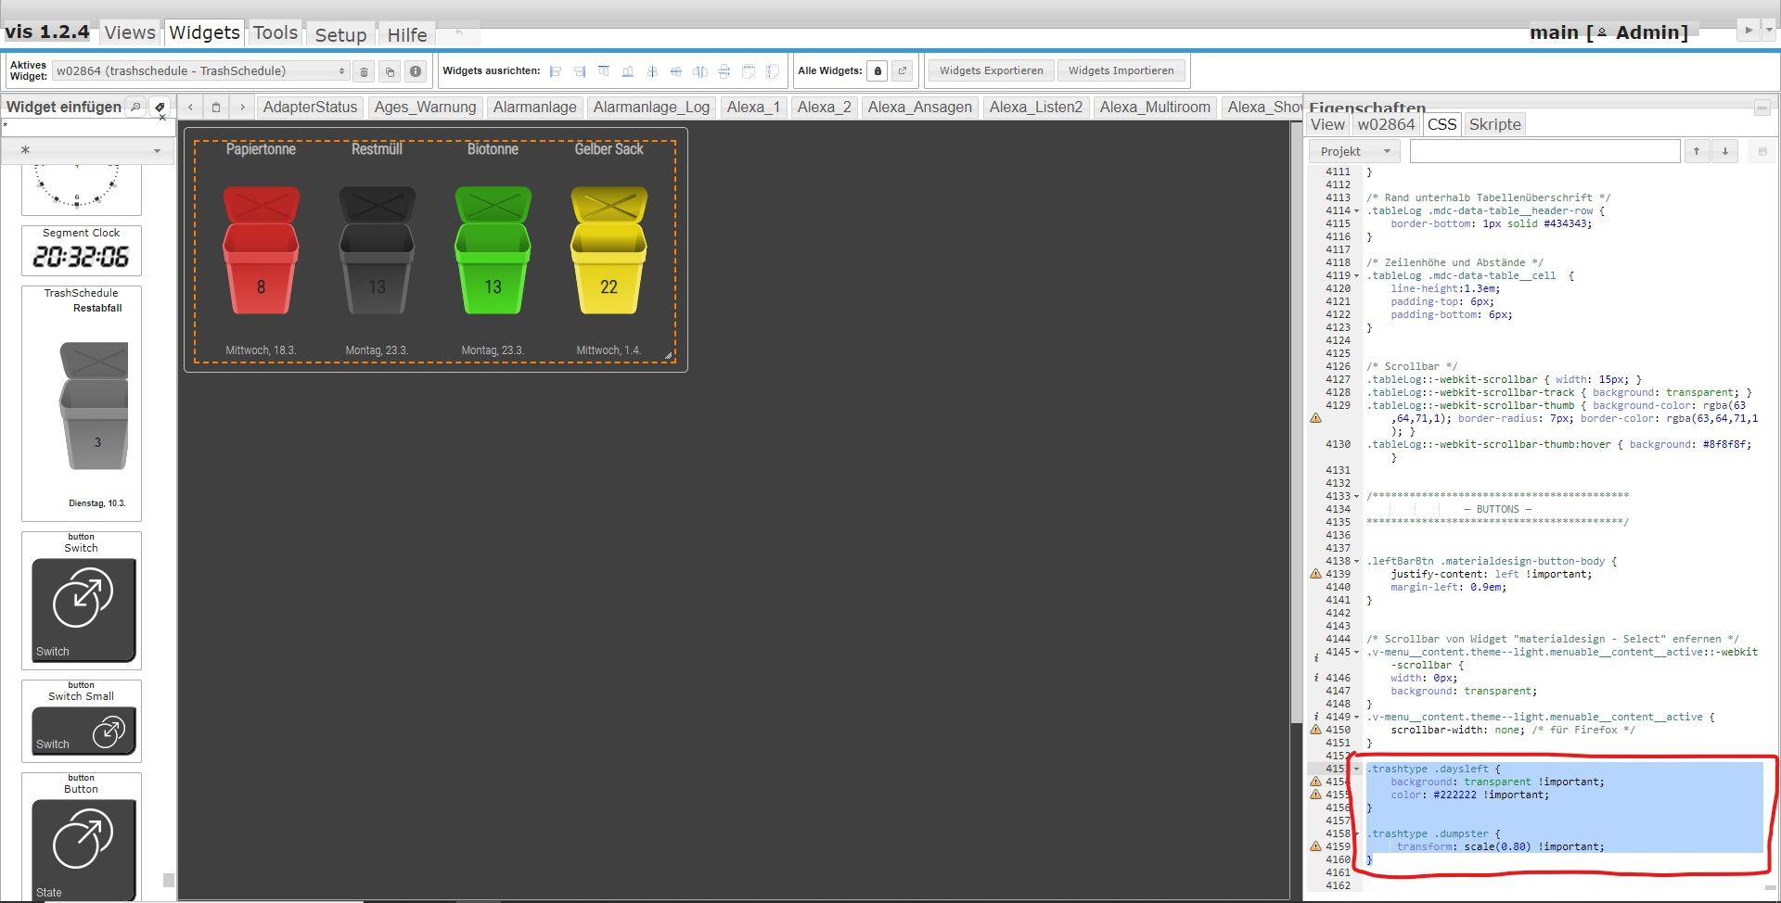Fold CSS block at line 4119
The width and height of the screenshot is (1781, 903).
(x=1356, y=275)
